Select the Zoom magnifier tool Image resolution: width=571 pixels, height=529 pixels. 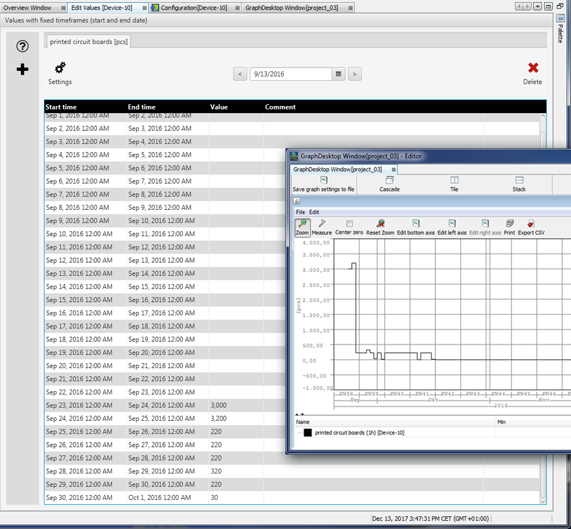click(x=302, y=224)
